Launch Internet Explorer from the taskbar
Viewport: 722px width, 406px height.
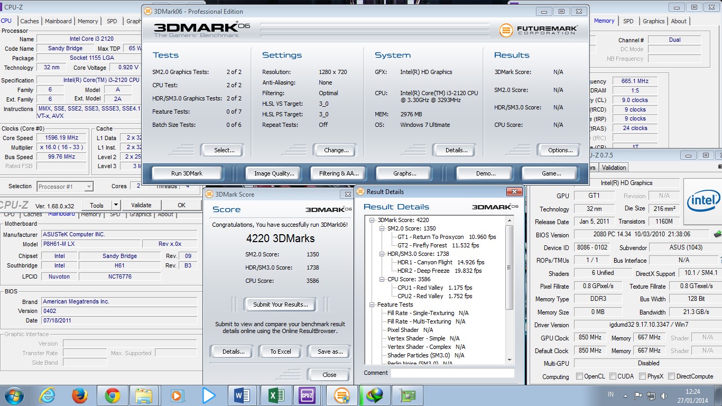[x=48, y=395]
